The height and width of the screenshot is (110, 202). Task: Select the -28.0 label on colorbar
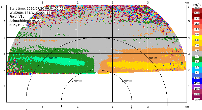pyautogui.click(x=197, y=99)
